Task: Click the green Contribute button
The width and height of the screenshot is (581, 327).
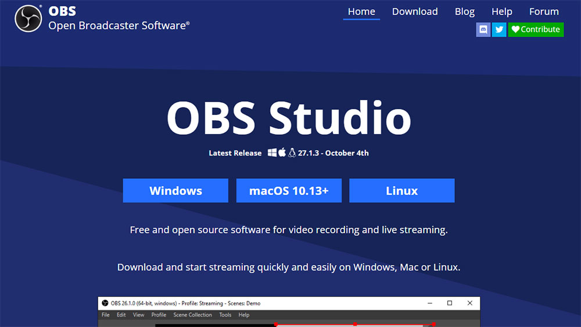Action: point(536,30)
